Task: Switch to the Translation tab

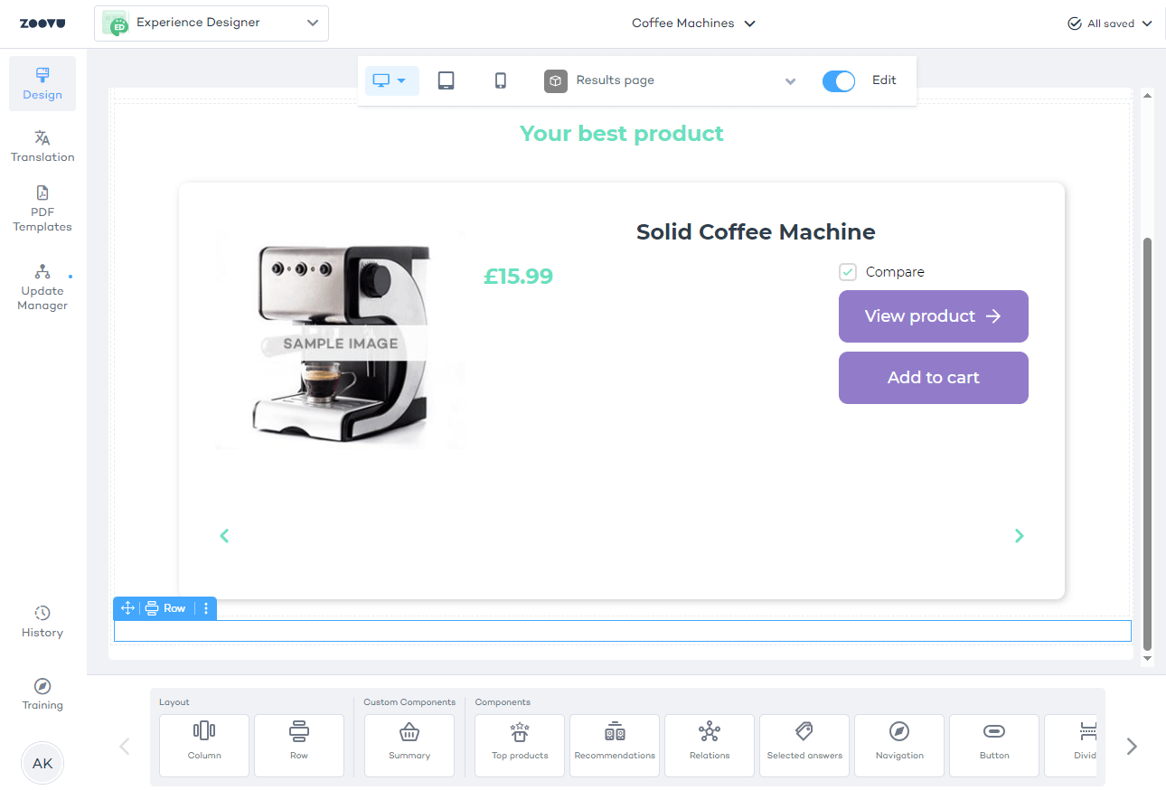Action: click(42, 146)
